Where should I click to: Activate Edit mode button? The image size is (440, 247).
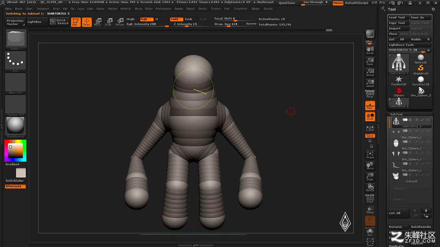click(x=76, y=22)
